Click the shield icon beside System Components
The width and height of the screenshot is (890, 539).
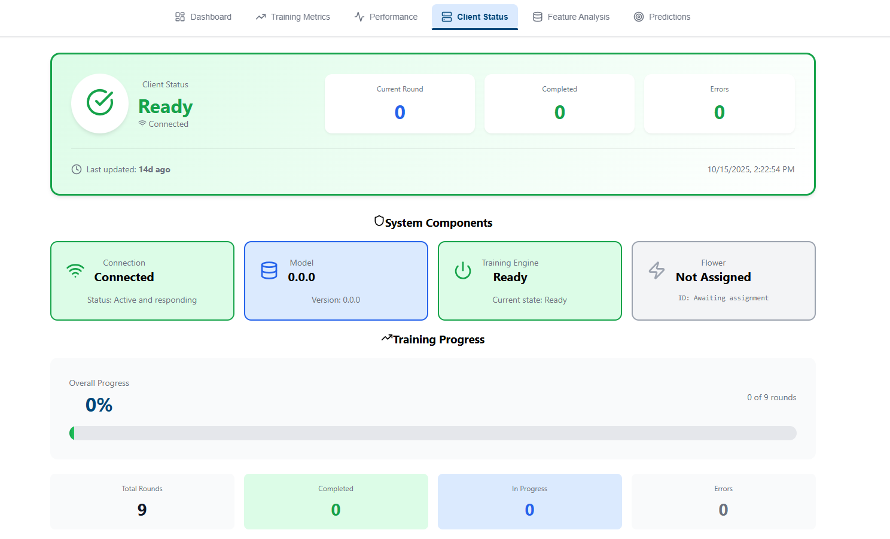(x=379, y=221)
